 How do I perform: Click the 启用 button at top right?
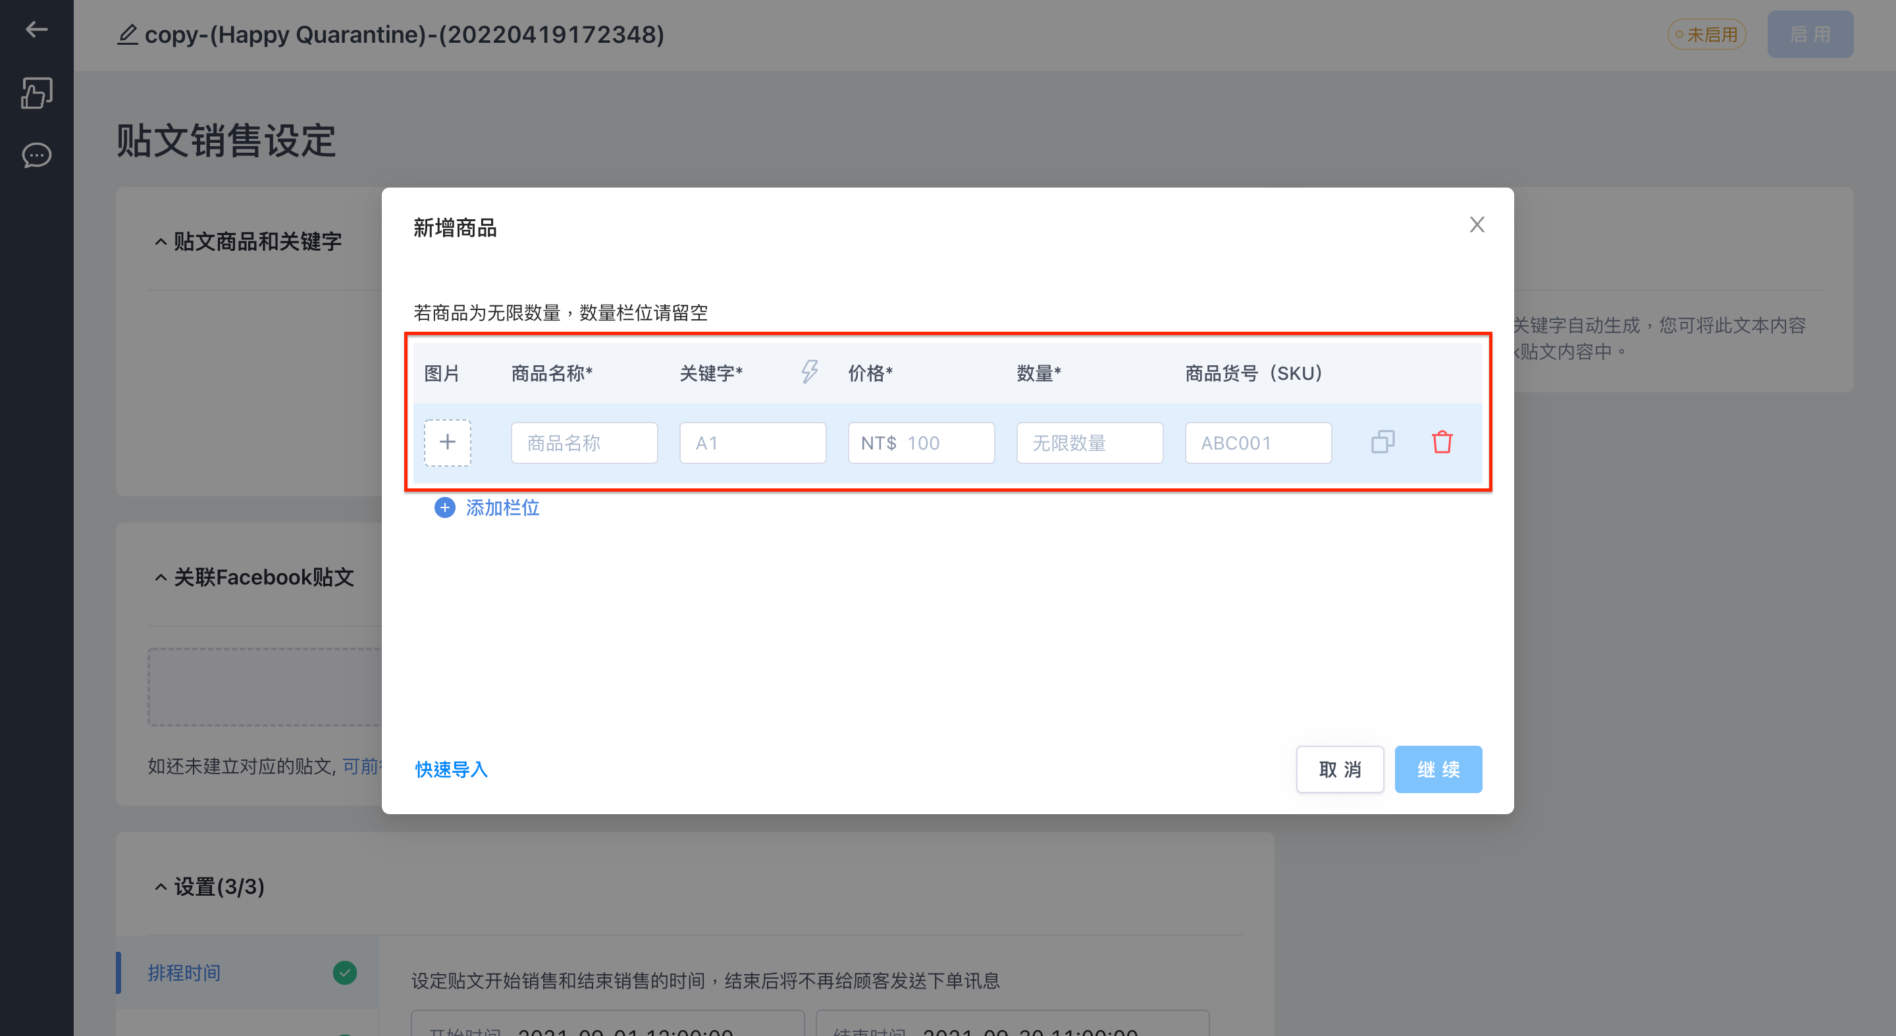[x=1810, y=35]
